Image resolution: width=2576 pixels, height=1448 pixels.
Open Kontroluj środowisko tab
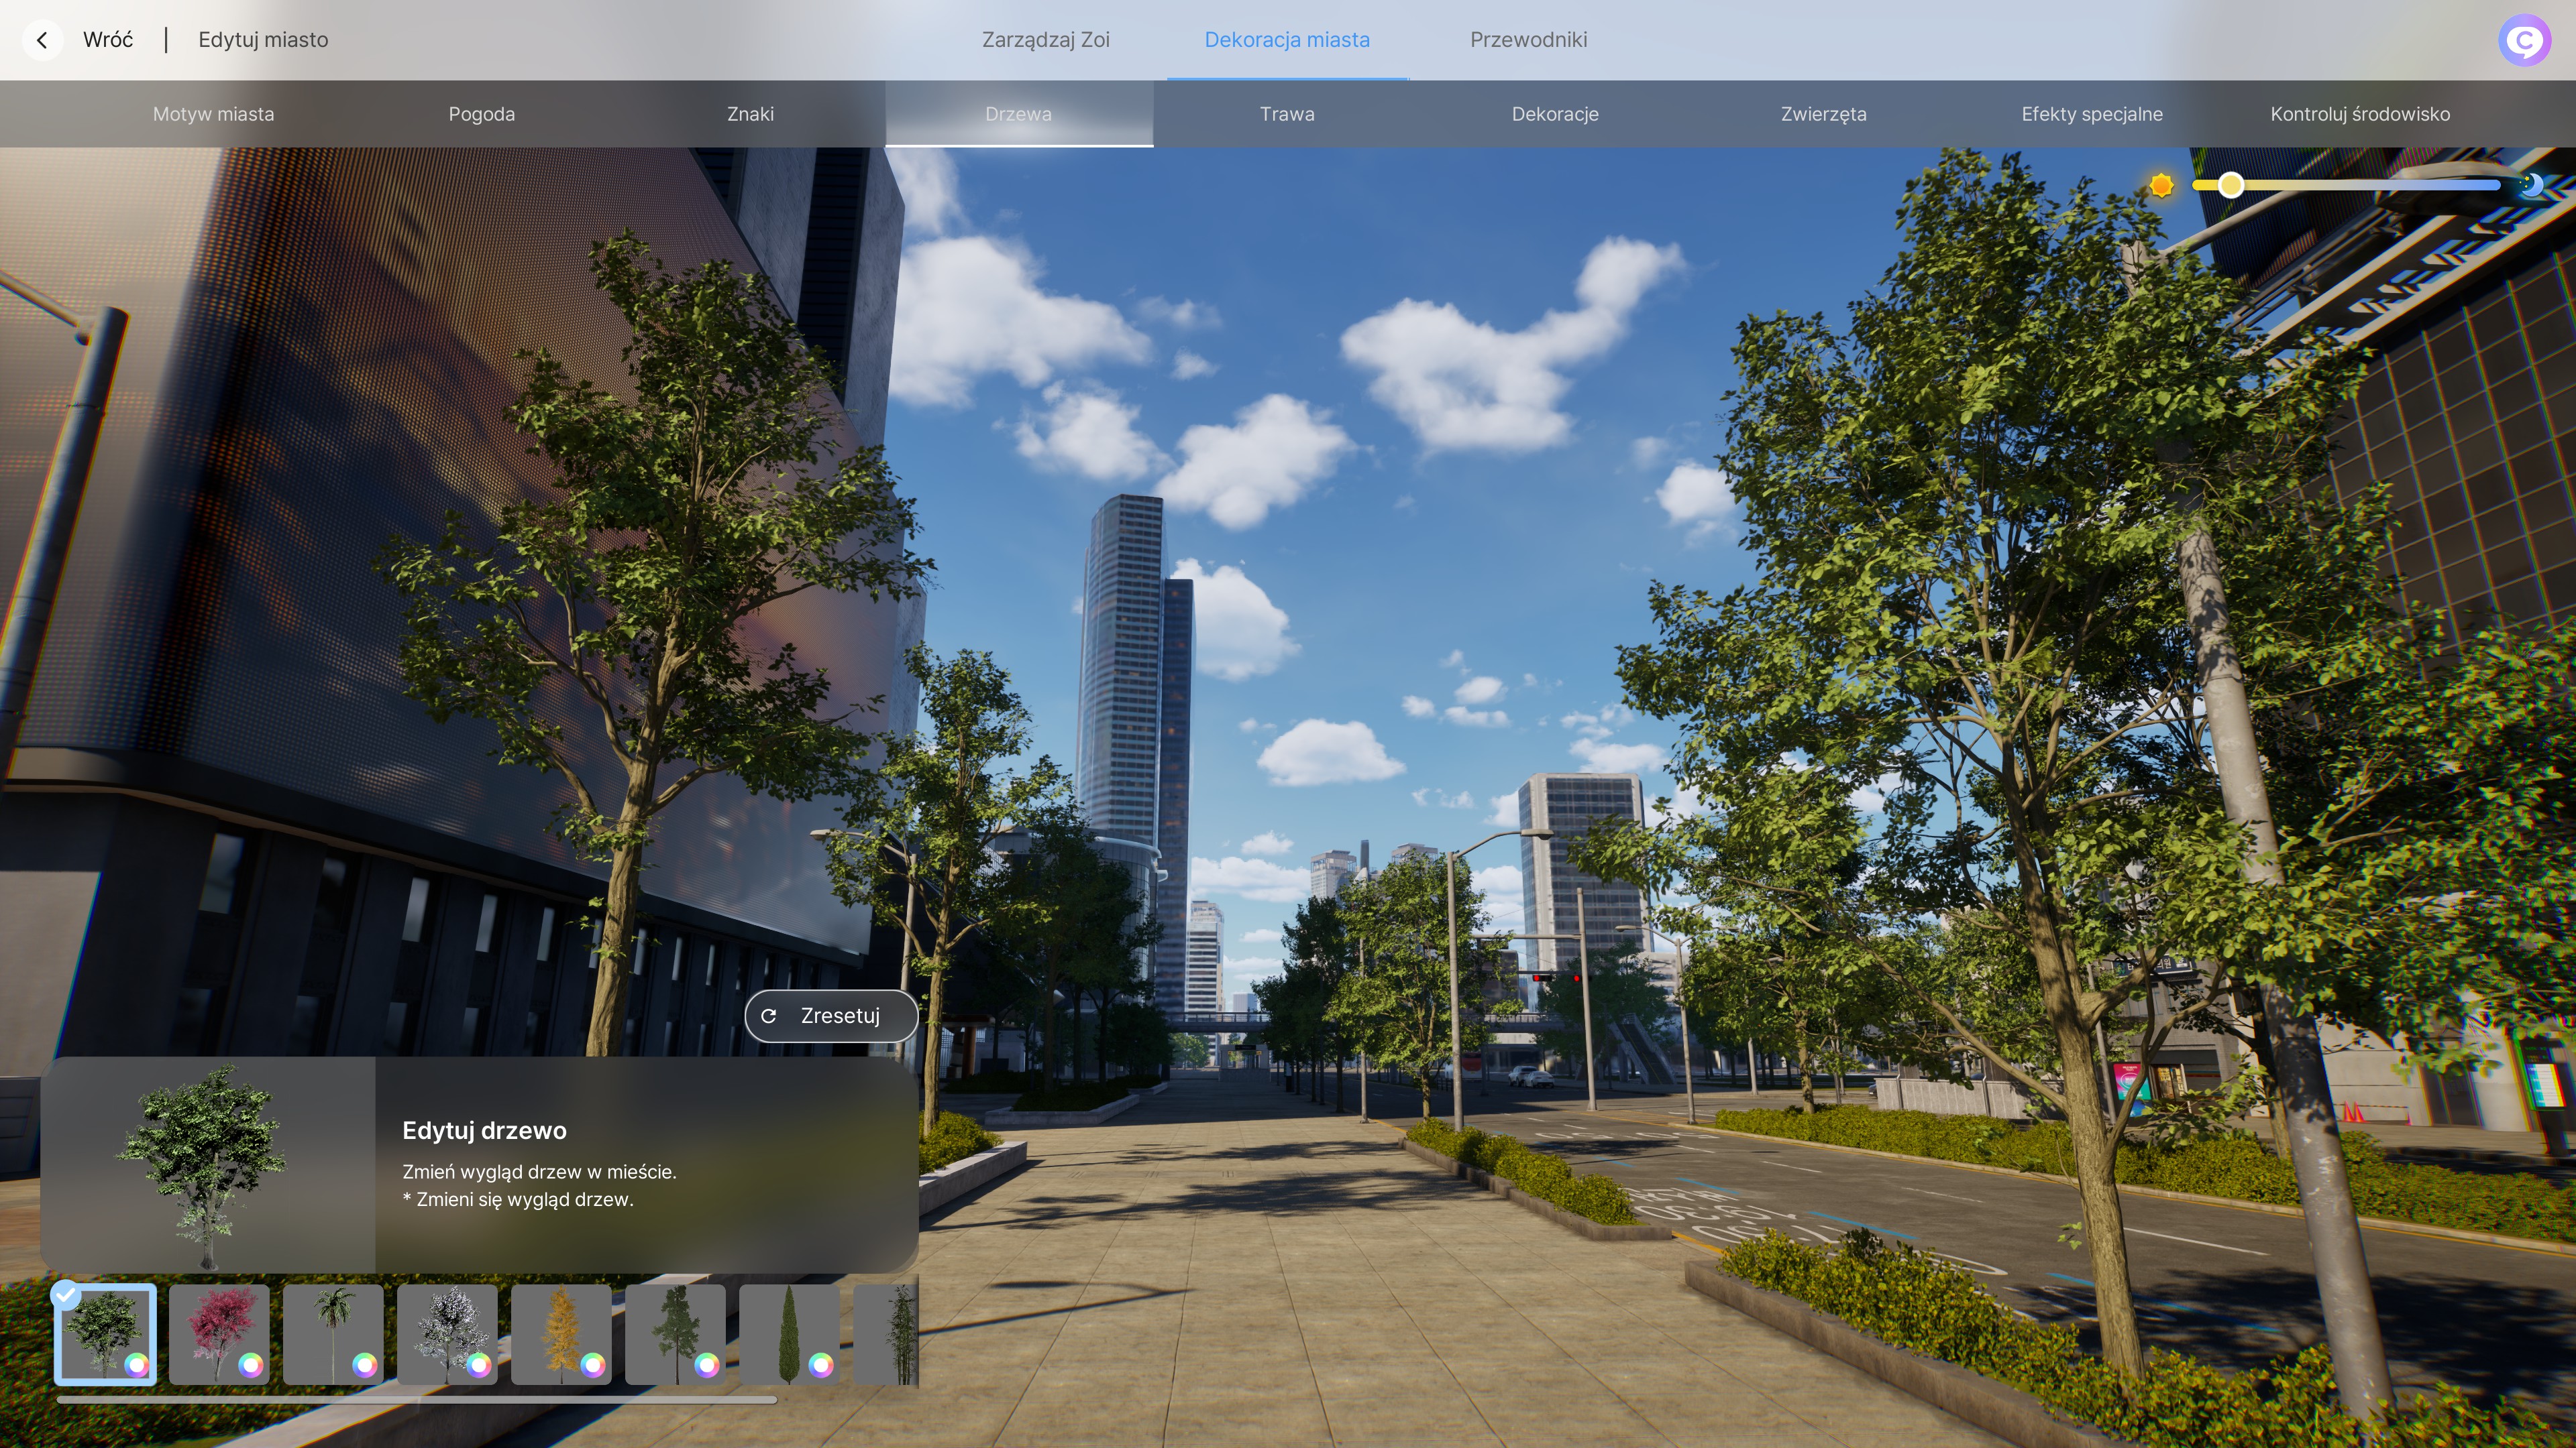pyautogui.click(x=2360, y=114)
